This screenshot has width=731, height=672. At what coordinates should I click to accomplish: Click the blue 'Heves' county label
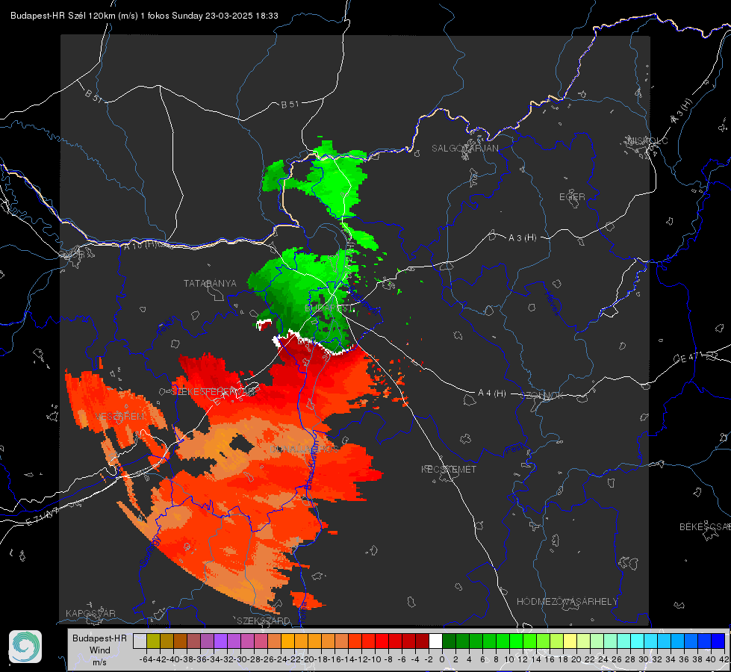pyautogui.click(x=553, y=303)
